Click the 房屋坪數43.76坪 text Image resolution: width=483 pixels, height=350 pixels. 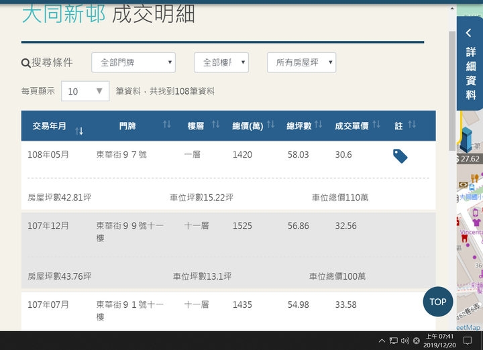click(60, 276)
